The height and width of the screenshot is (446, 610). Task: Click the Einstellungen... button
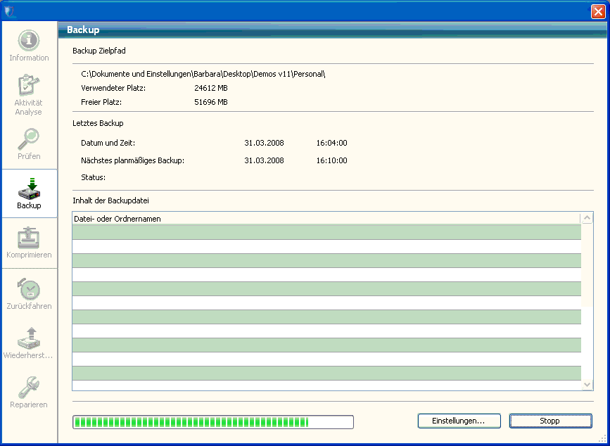459,421
